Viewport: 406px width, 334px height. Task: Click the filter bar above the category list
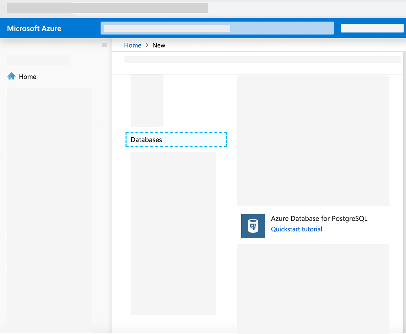tap(263, 59)
